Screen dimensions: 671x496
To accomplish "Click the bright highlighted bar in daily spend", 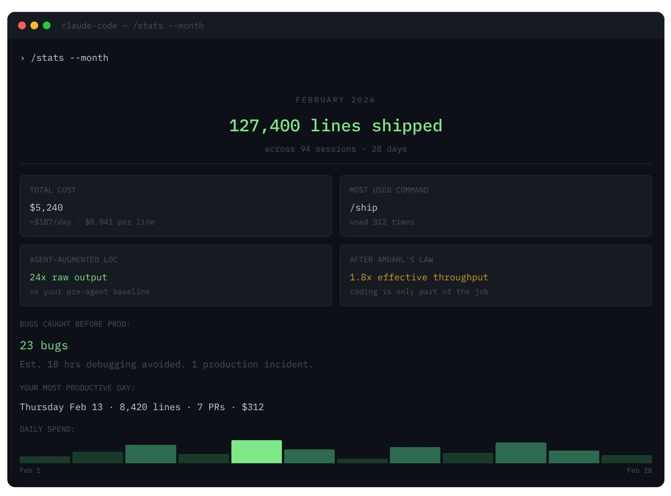I will click(256, 452).
